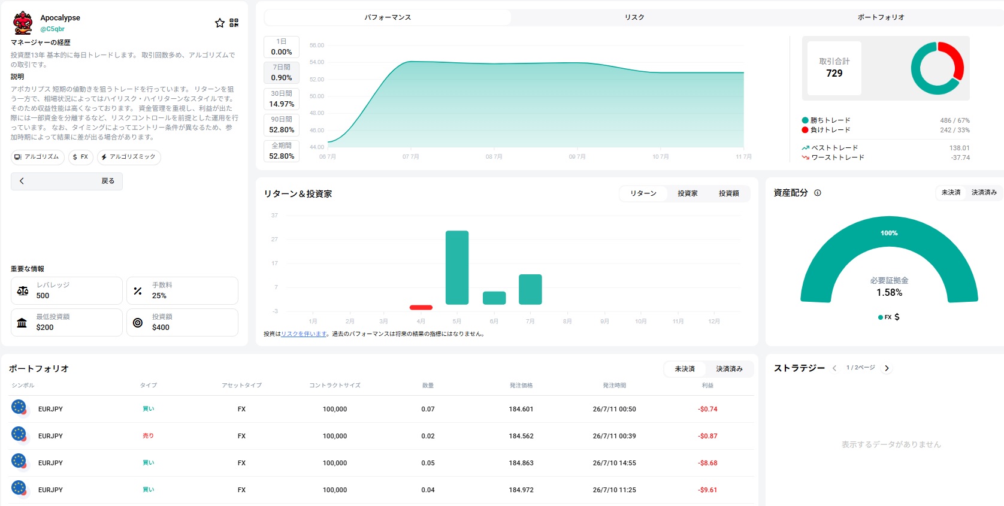Open the リスクを伴います link
The image size is (1004, 506).
click(x=304, y=334)
